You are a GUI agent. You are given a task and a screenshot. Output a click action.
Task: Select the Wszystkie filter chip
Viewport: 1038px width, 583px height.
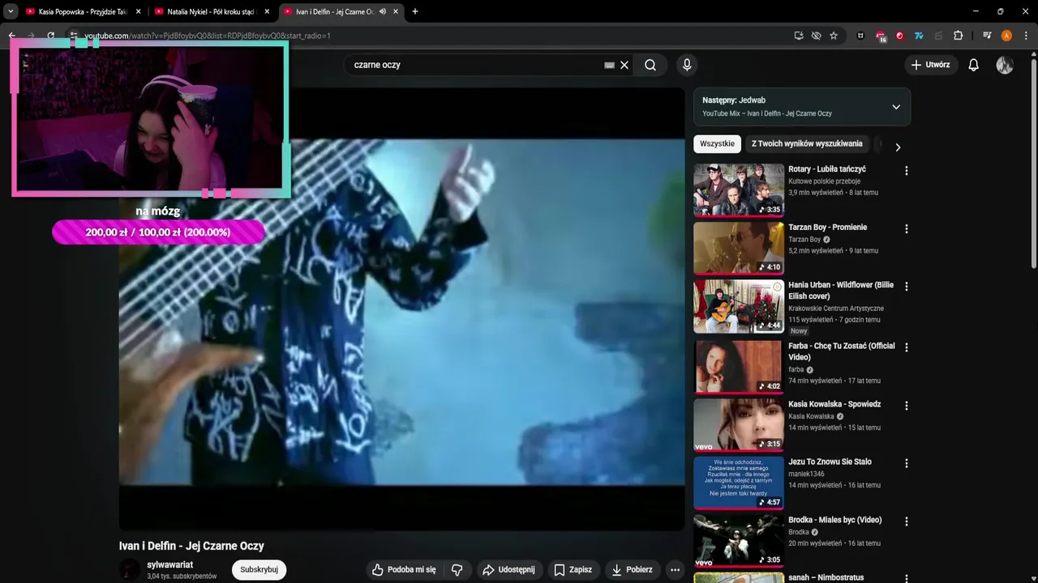(717, 143)
